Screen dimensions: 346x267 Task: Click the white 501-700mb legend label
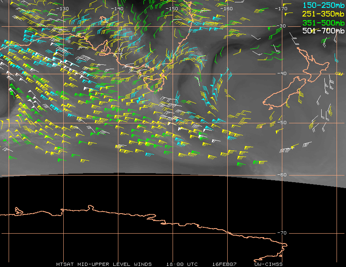[323, 31]
